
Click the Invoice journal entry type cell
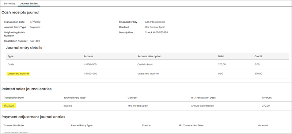(68, 106)
